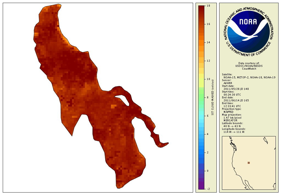This screenshot has width=281, height=195.
Task: Click the 'MERCATOR' value
Action: (x=230, y=121)
